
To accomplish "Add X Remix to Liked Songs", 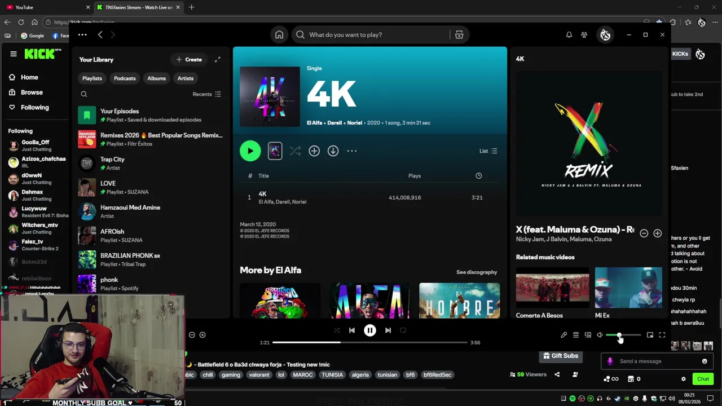I will (658, 233).
